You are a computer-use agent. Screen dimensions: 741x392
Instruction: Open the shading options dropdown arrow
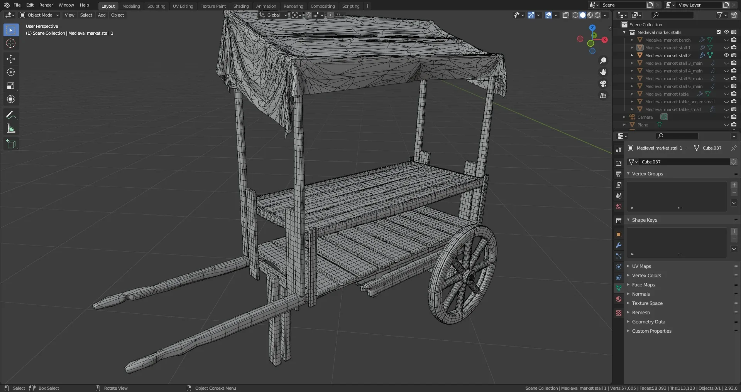tap(605, 15)
